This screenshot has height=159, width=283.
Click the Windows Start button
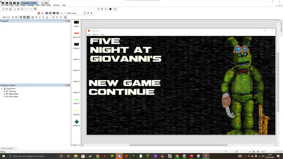click(3, 156)
